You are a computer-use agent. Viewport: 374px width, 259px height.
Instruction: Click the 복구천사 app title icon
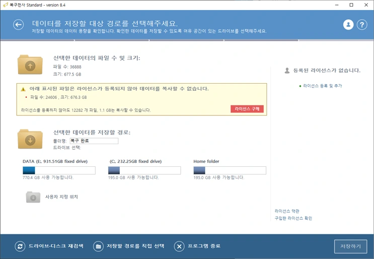pos(5,5)
